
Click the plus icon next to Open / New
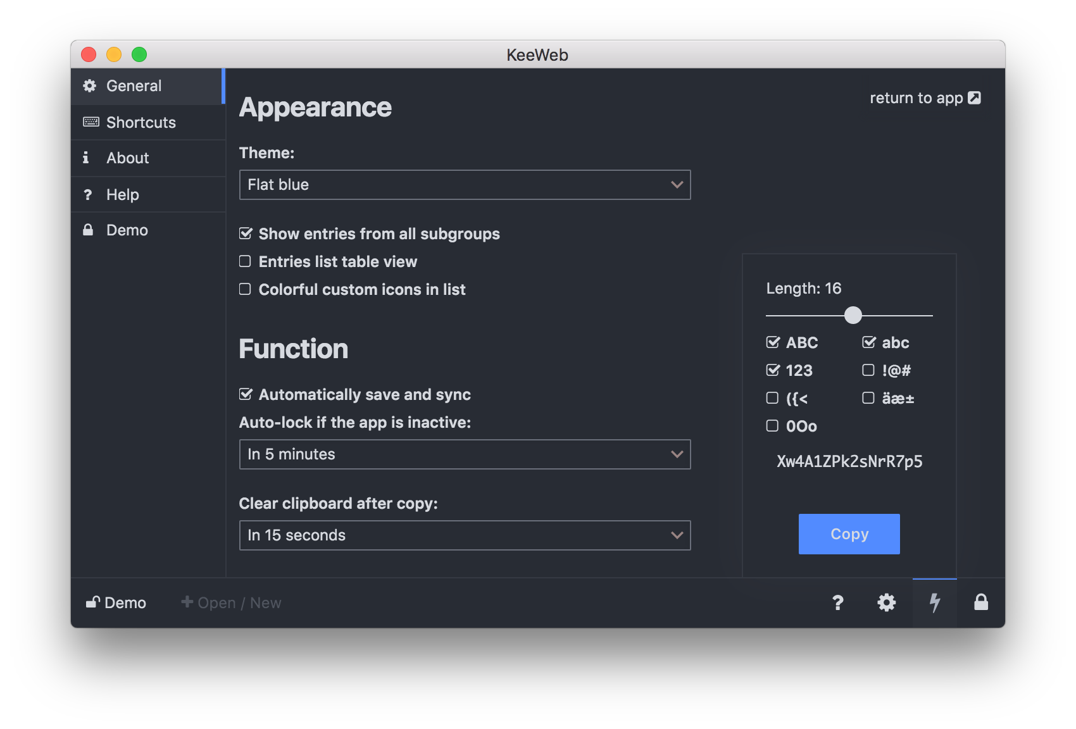click(x=187, y=602)
